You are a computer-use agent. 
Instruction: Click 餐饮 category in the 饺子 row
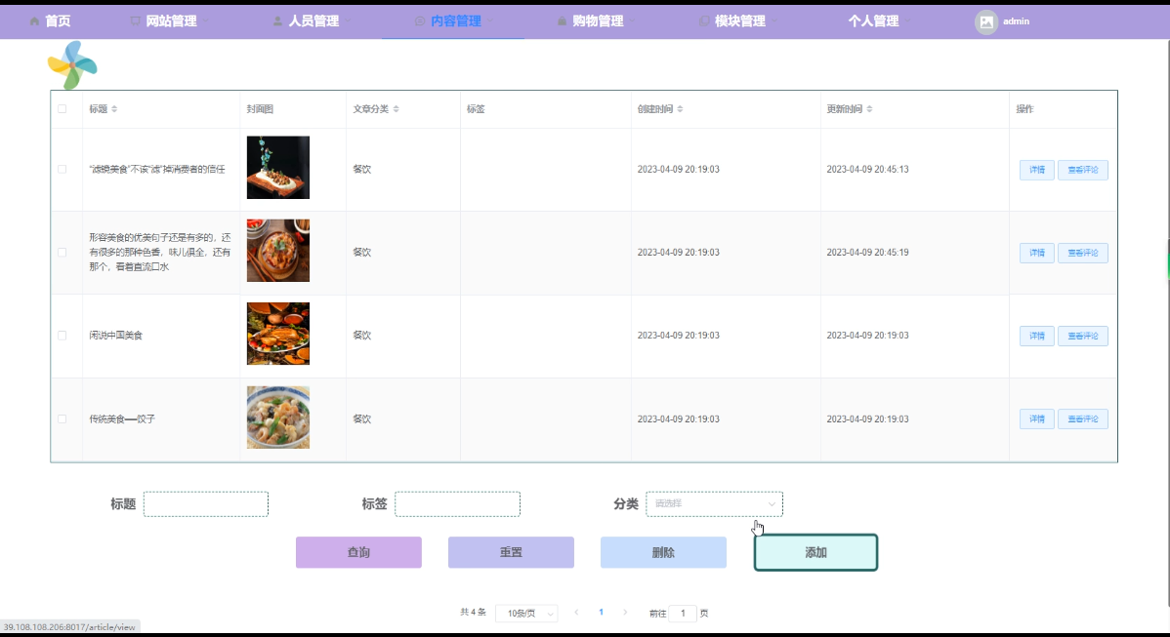[362, 418]
